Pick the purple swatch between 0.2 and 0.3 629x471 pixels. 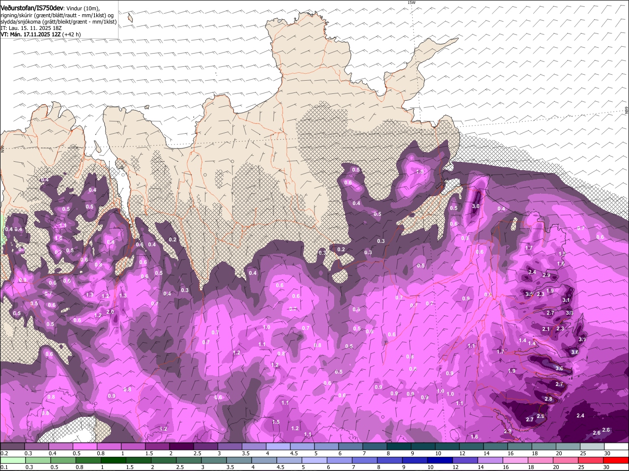pyautogui.click(x=12, y=446)
